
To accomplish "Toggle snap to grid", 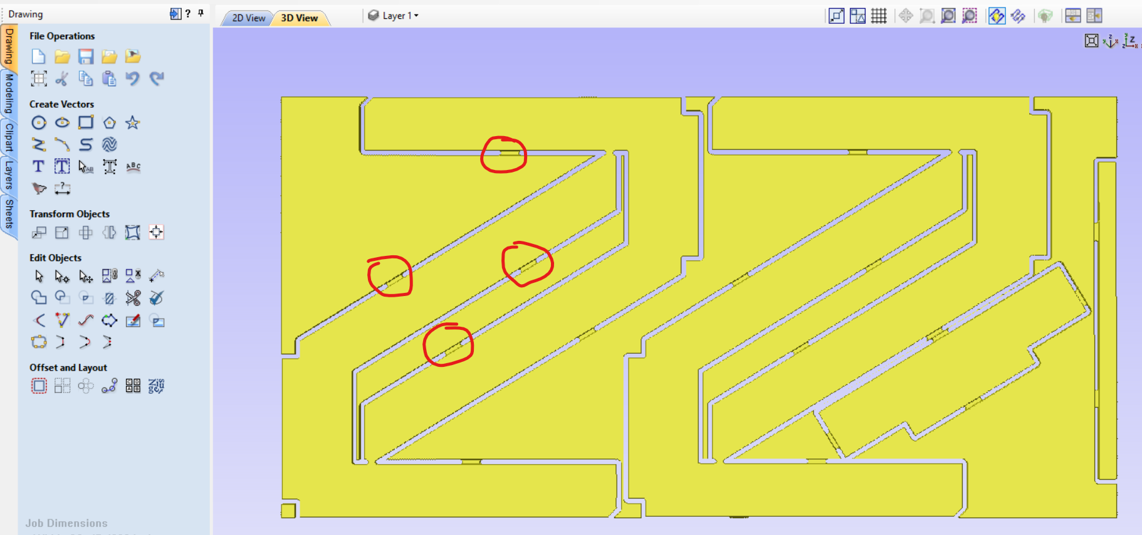I will [879, 16].
